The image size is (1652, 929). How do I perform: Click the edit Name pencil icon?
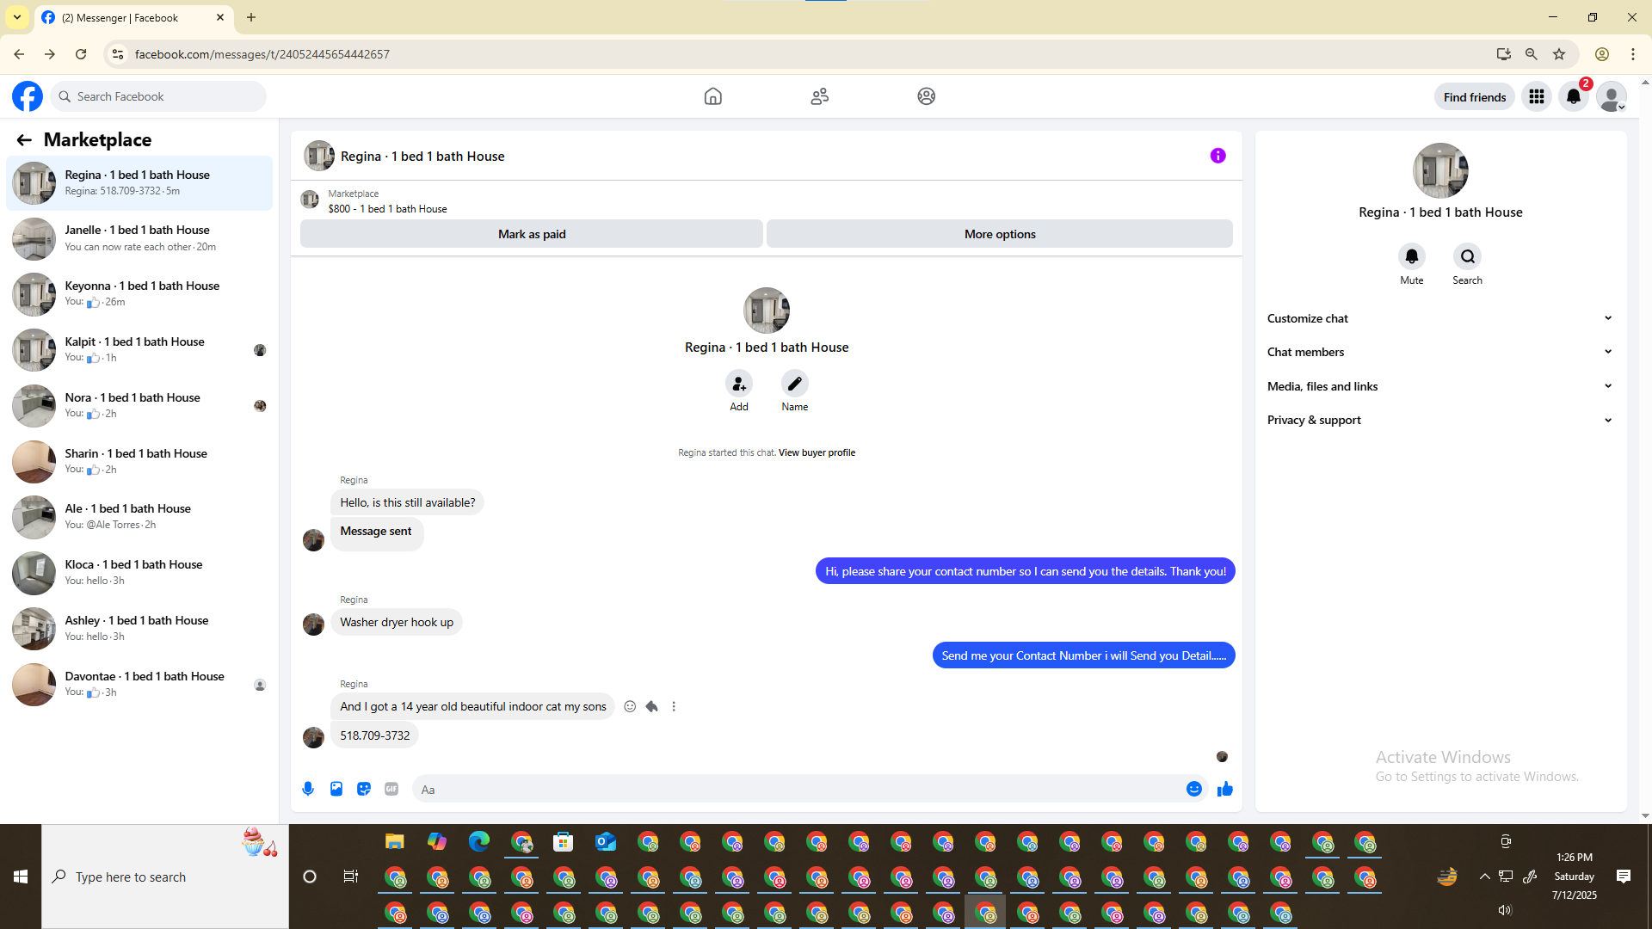click(794, 384)
